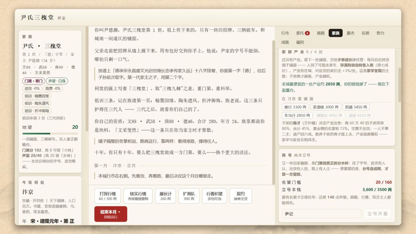416x234 pixels.
Task: Click the 祖训·翰墨因缘 tag
Action: click(37, 96)
